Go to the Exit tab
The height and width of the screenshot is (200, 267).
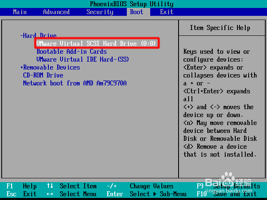pos(166,12)
